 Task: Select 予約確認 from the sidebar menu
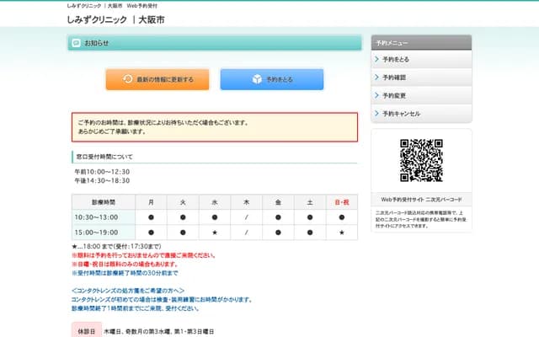coord(394,78)
